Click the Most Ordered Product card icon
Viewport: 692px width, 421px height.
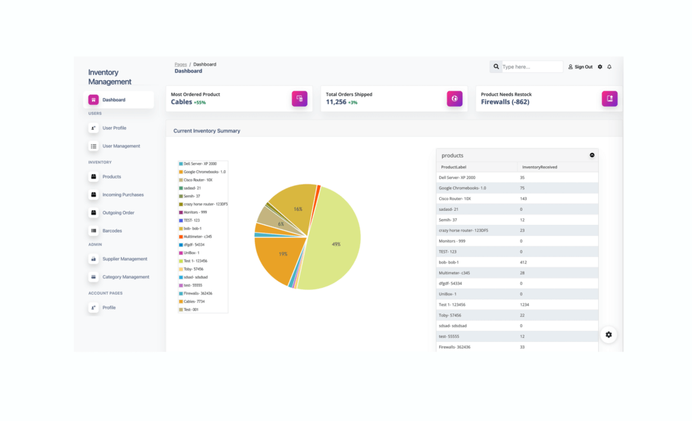[299, 99]
